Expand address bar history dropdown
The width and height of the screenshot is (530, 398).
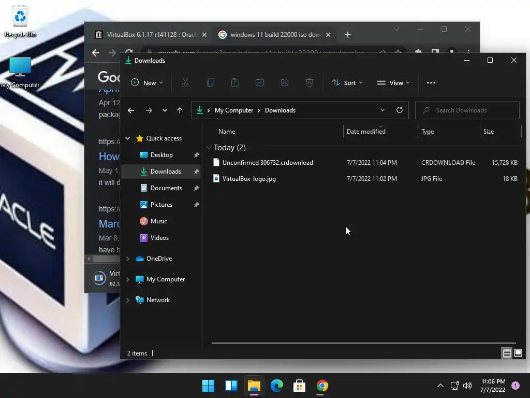382,110
